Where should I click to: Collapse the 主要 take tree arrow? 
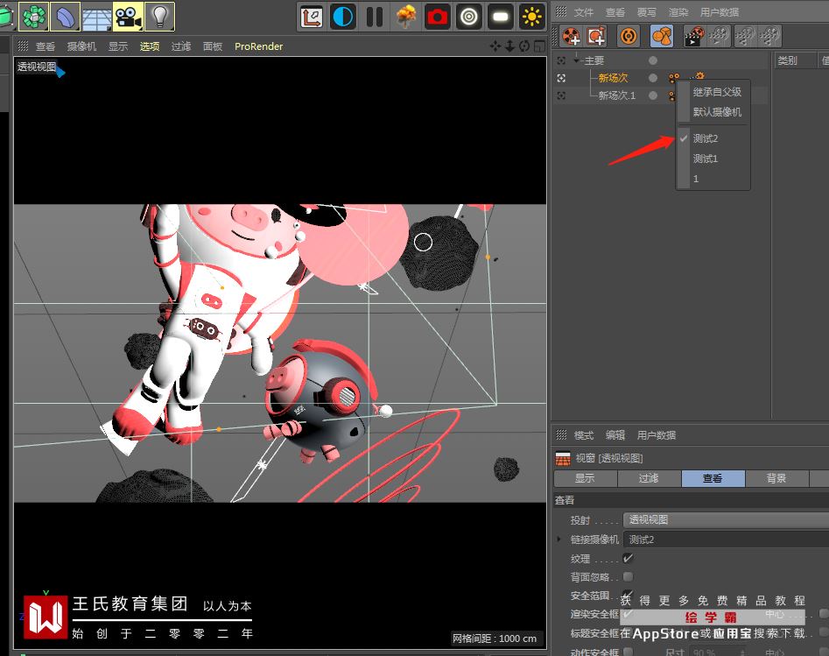pyautogui.click(x=576, y=60)
